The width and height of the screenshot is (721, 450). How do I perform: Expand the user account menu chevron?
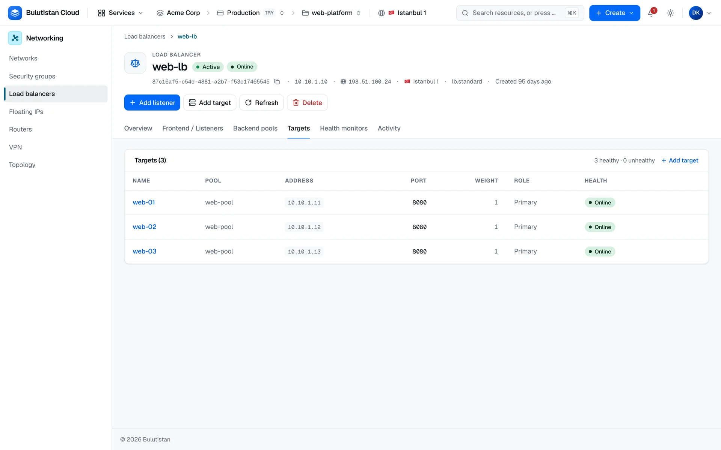pos(709,13)
